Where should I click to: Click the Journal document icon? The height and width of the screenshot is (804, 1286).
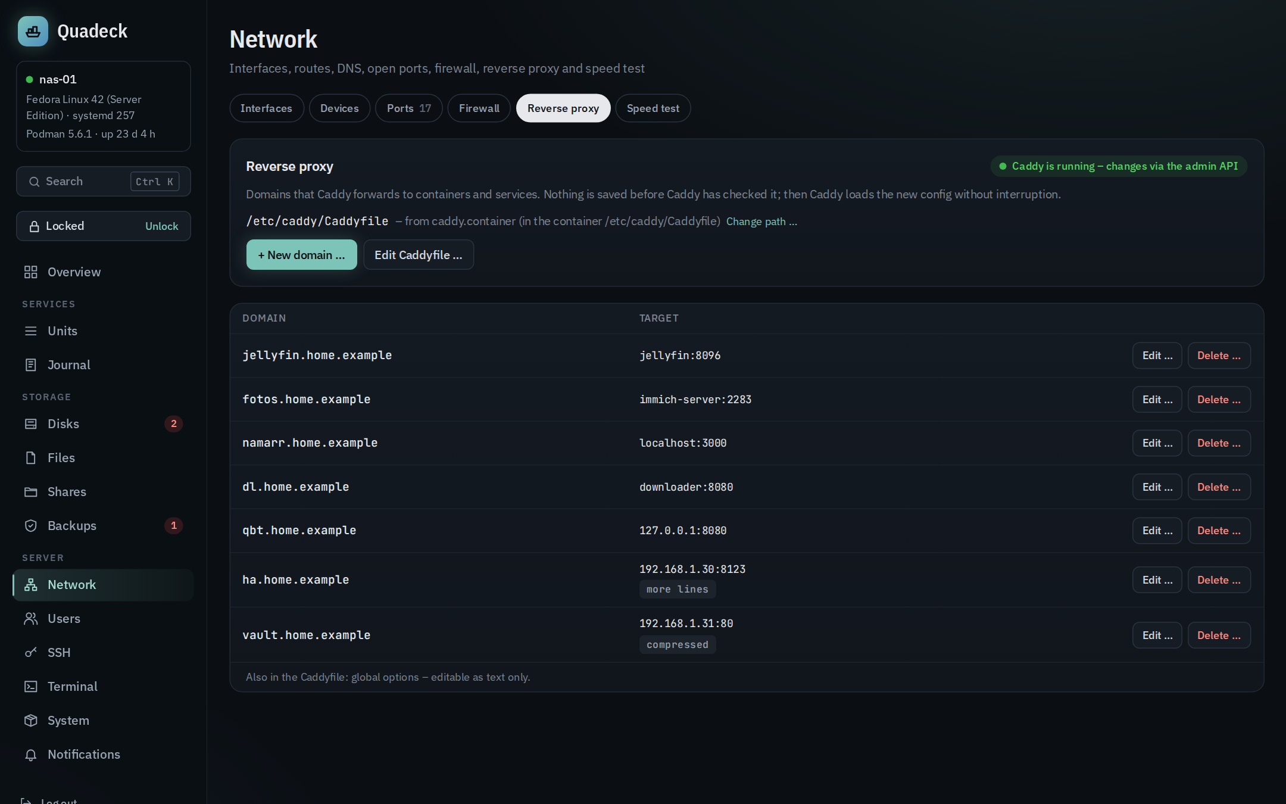(31, 365)
